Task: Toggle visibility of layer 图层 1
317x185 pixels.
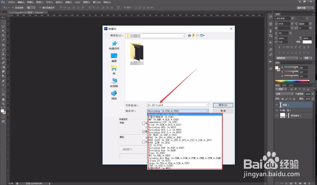Action: coord(277,105)
